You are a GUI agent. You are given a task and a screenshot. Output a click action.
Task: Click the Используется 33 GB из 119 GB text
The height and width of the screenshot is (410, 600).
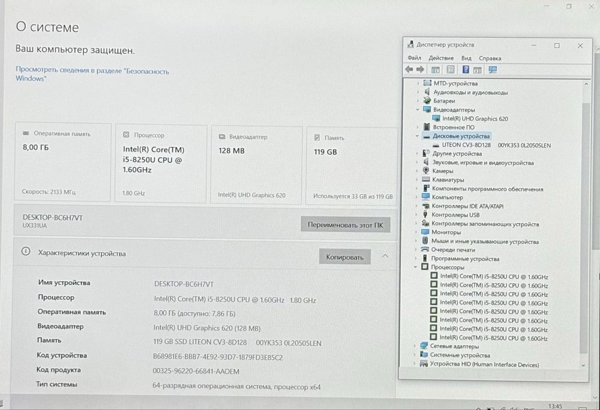point(353,196)
